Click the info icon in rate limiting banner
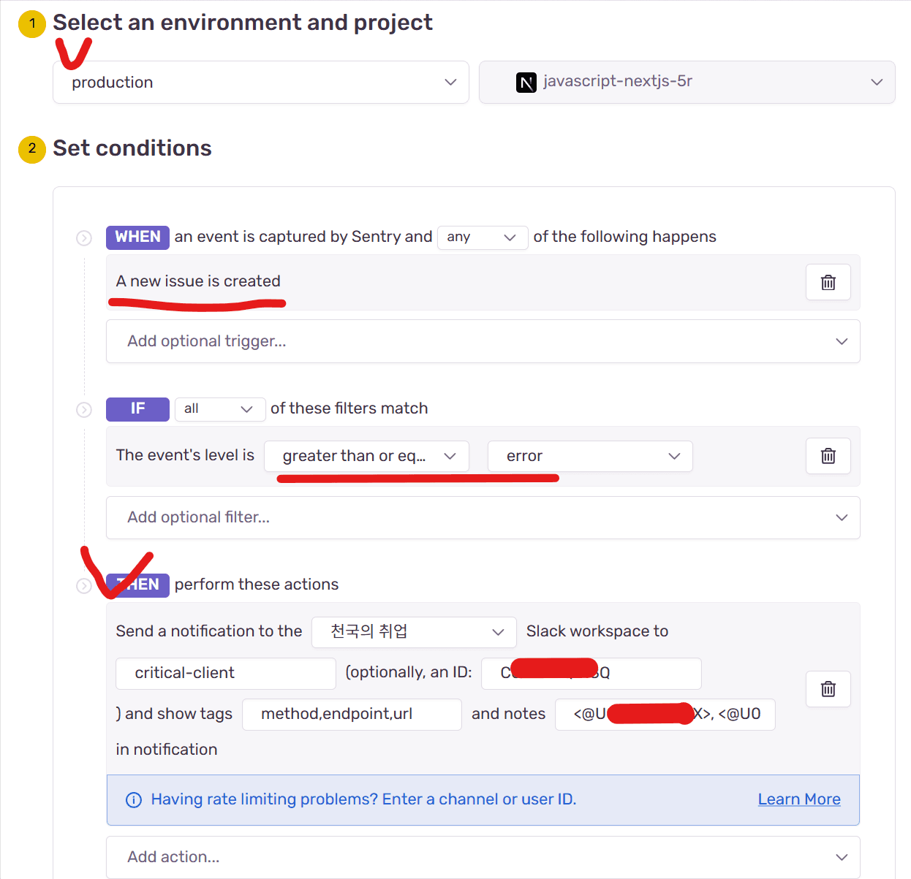 click(x=134, y=800)
